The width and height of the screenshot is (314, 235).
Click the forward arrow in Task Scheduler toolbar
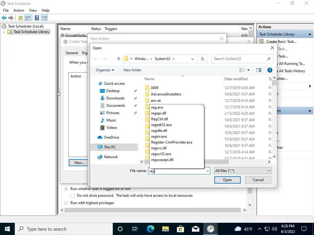[x=11, y=18]
